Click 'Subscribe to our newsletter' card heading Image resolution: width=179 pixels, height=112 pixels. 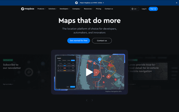coord(12,66)
